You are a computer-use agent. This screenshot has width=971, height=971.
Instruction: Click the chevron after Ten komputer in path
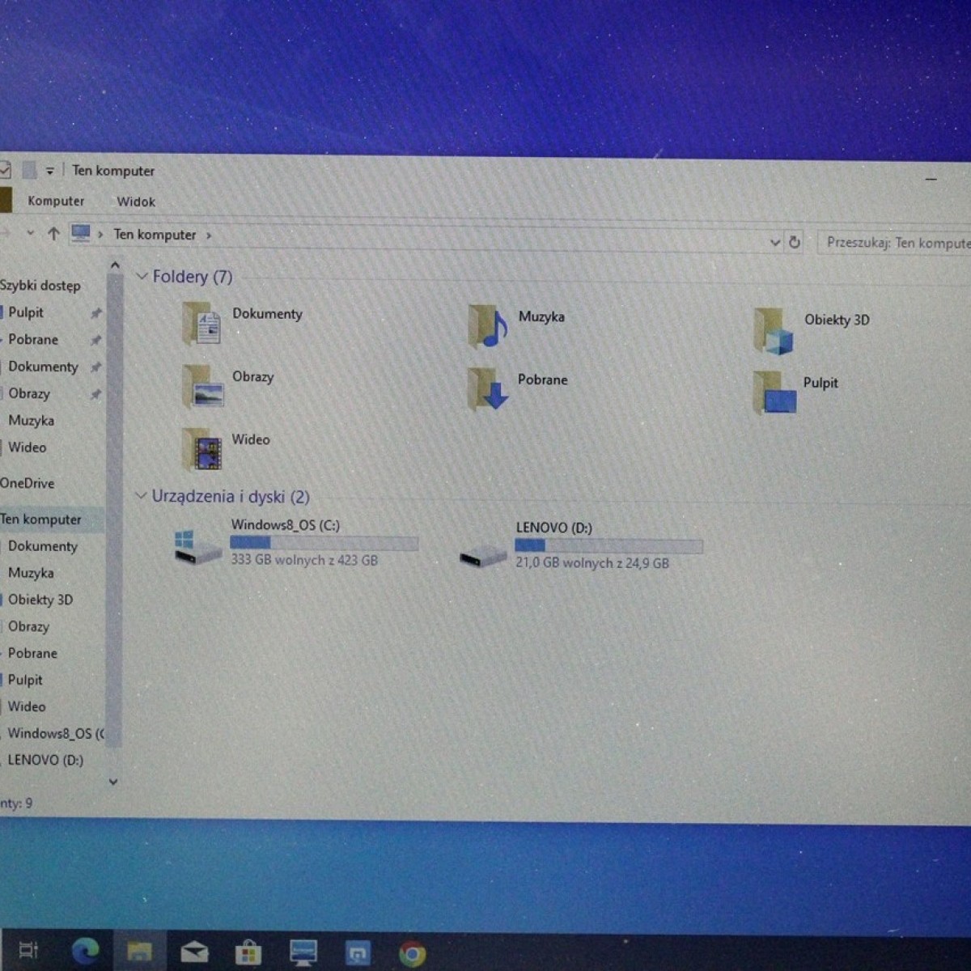[209, 235]
